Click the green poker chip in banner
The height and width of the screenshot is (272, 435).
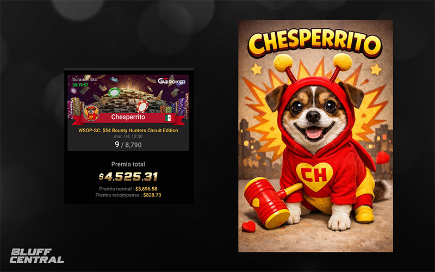coord(114,92)
